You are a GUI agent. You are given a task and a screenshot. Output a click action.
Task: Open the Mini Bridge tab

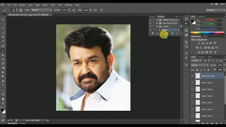pyautogui.click(x=12, y=123)
